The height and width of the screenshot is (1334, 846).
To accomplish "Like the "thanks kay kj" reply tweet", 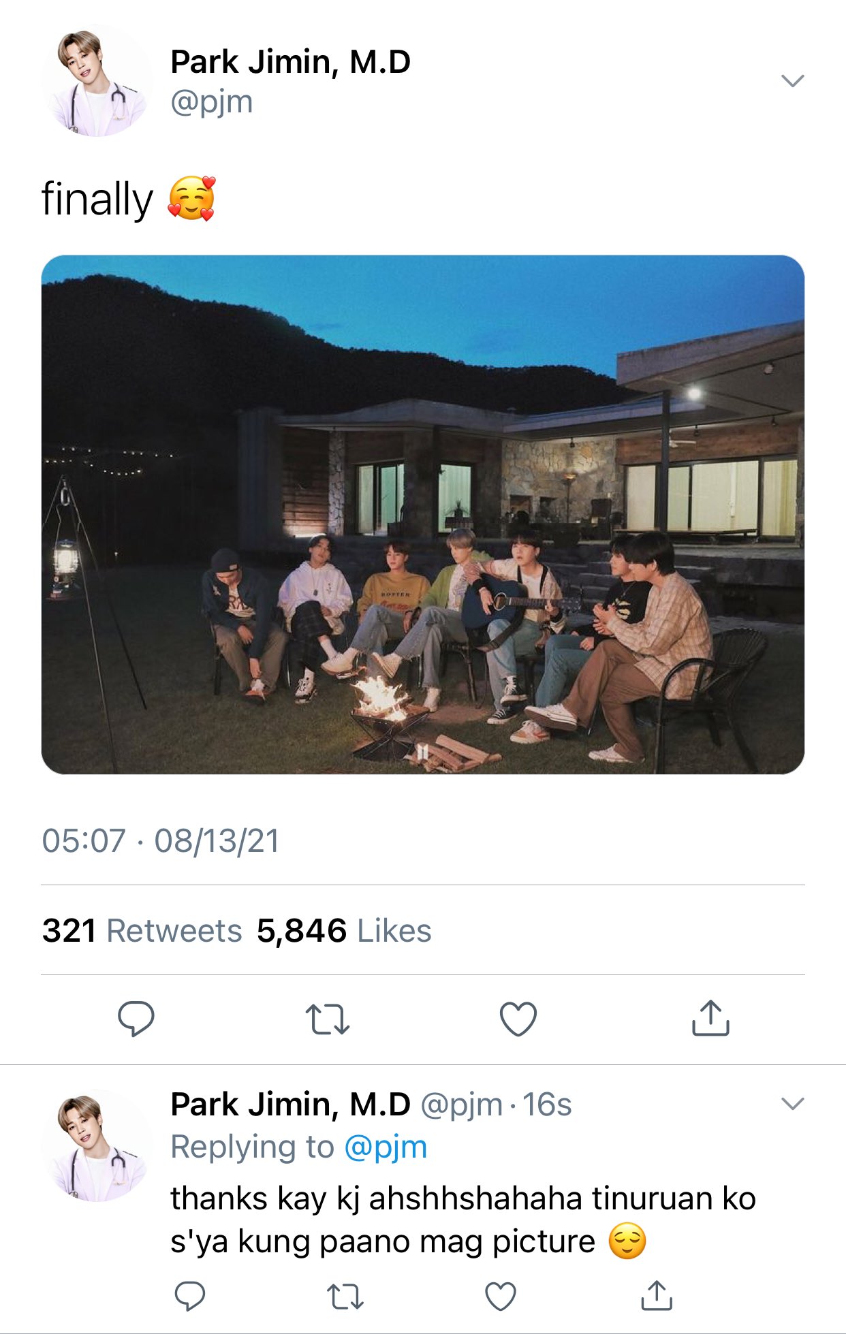I will click(501, 1296).
